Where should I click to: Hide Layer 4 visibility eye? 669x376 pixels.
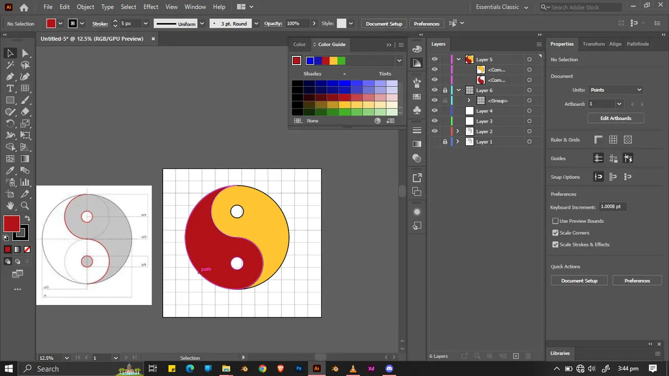434,111
